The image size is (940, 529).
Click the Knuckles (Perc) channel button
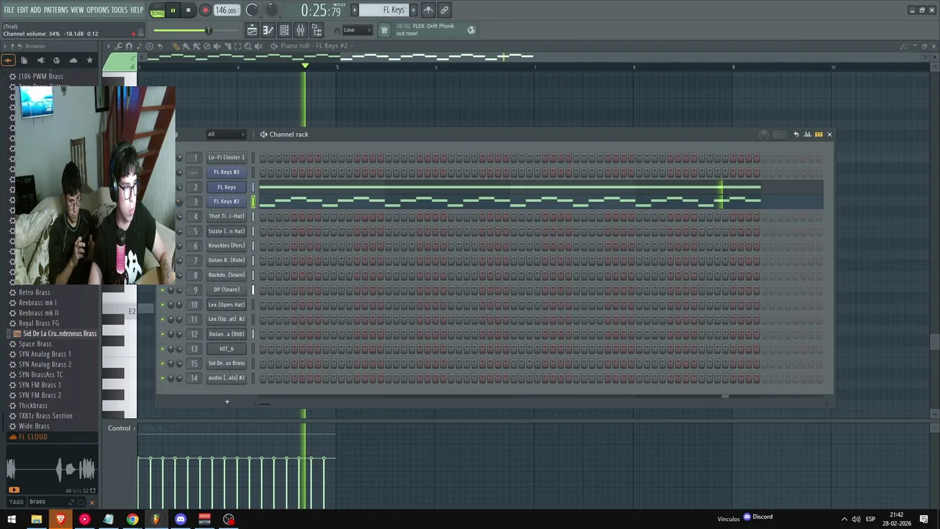click(226, 245)
